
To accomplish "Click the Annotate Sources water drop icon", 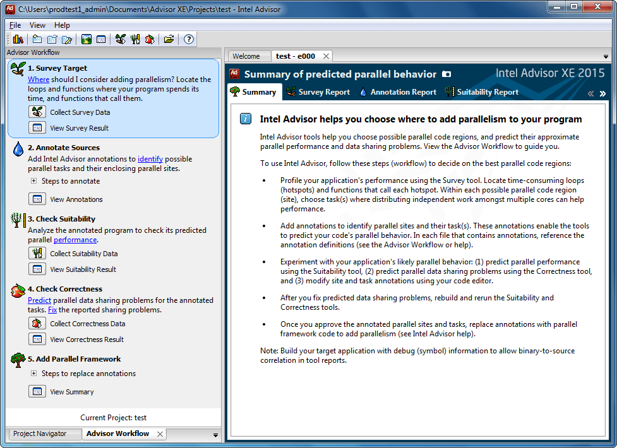I will pos(18,149).
